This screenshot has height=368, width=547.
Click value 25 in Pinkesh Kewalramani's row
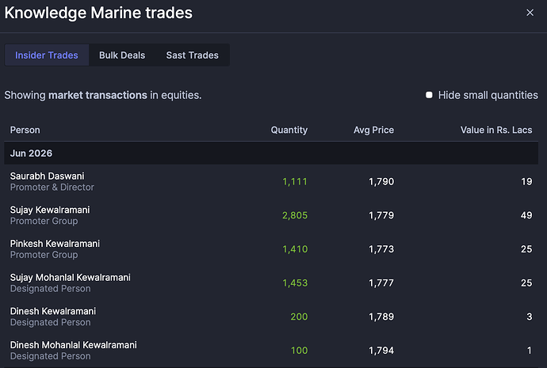coord(526,249)
